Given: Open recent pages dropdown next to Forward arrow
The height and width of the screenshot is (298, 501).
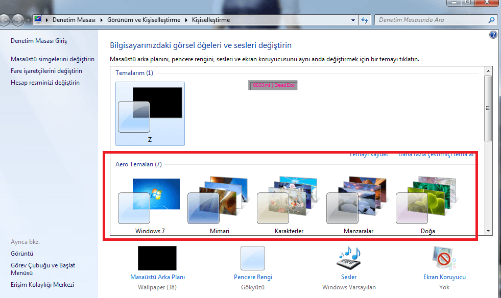Looking at the screenshot, I should (28, 20).
